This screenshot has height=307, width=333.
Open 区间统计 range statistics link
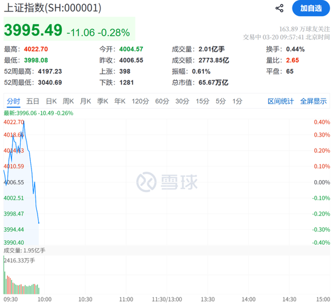point(280,101)
